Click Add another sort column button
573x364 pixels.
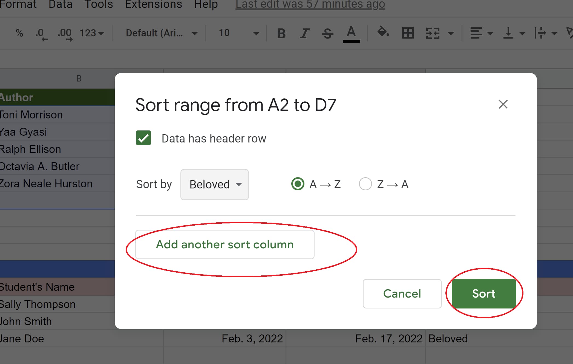(225, 244)
